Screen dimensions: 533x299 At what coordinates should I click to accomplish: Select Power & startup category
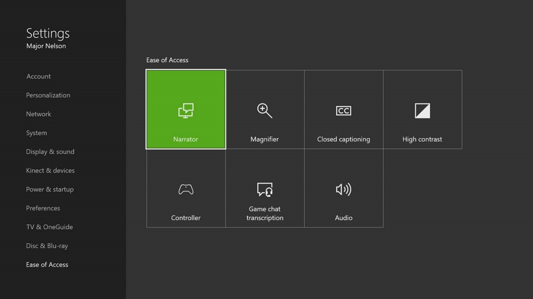click(x=49, y=189)
